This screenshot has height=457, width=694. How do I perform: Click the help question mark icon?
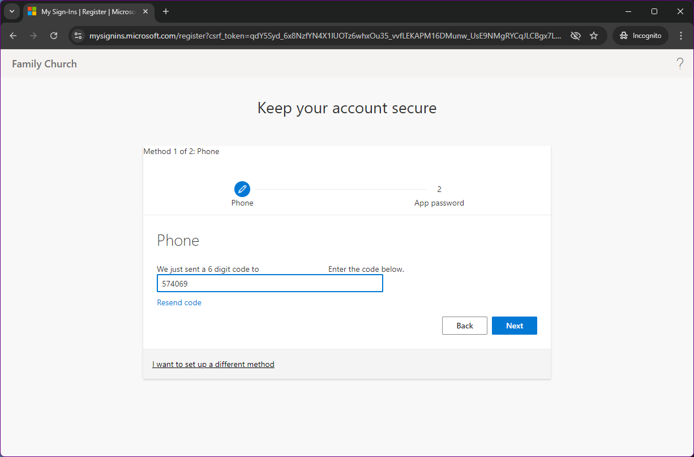pos(680,64)
